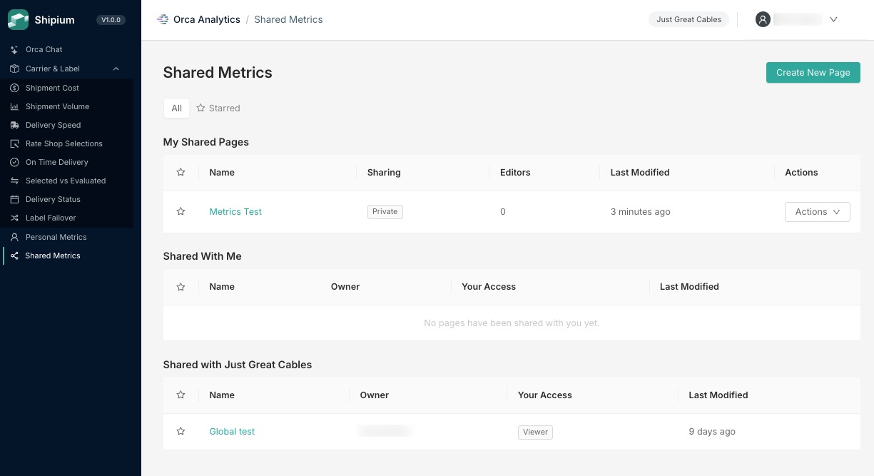Click the Orca Chat sparkle icon
The height and width of the screenshot is (476, 874).
pos(14,50)
